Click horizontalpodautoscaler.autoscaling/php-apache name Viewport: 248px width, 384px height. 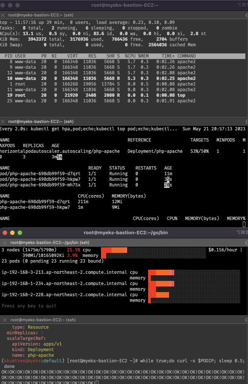(x=60, y=151)
